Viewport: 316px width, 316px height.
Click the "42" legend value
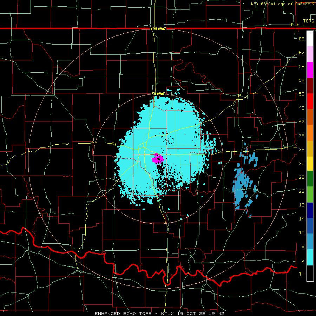point(302,122)
